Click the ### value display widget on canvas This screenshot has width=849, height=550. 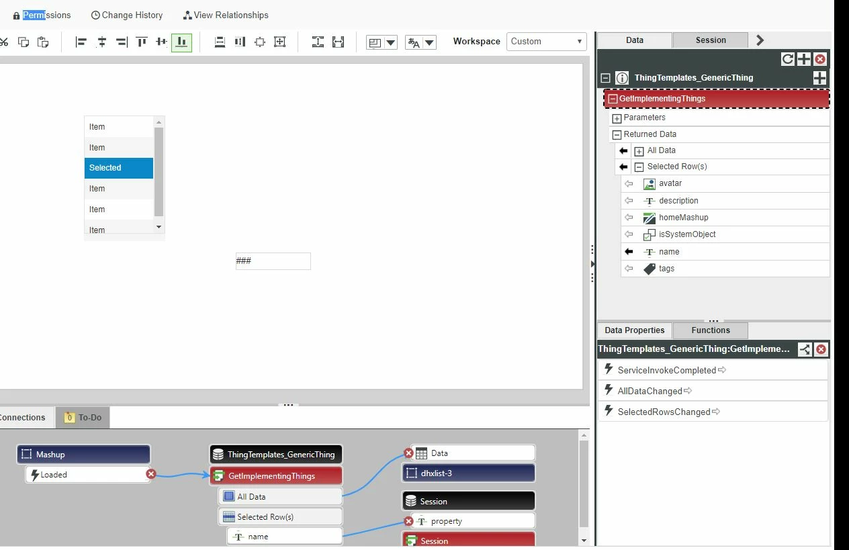[x=273, y=261]
